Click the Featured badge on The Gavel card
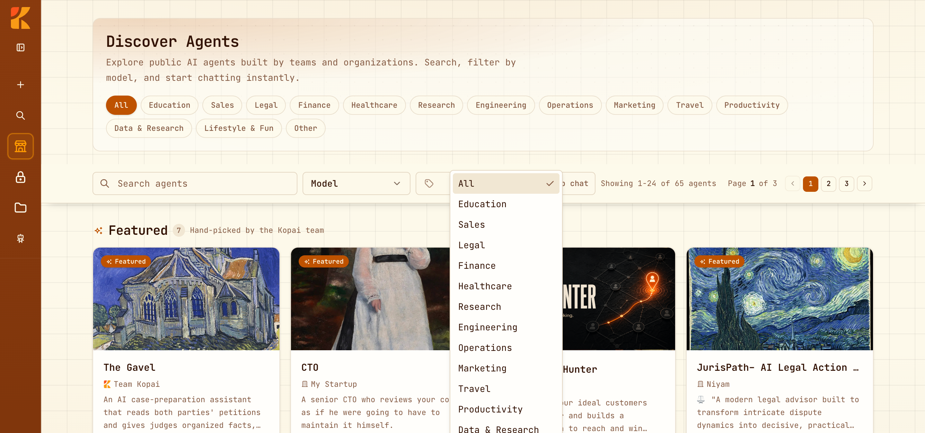The width and height of the screenshot is (925, 433). 126,261
